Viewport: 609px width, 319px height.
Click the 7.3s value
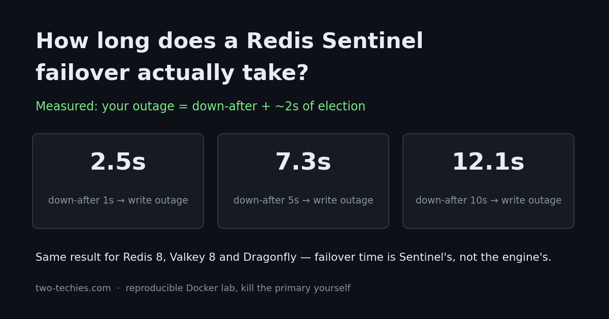pyautogui.click(x=303, y=163)
